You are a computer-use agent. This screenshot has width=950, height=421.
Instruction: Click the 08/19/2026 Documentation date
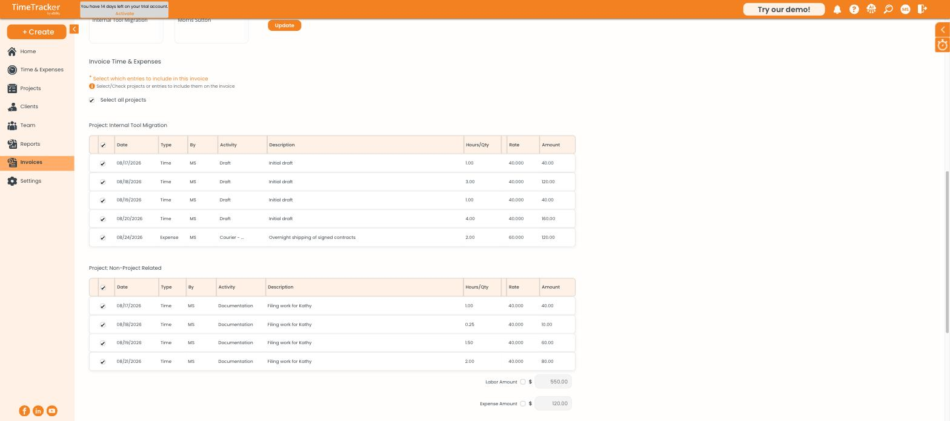(129, 342)
